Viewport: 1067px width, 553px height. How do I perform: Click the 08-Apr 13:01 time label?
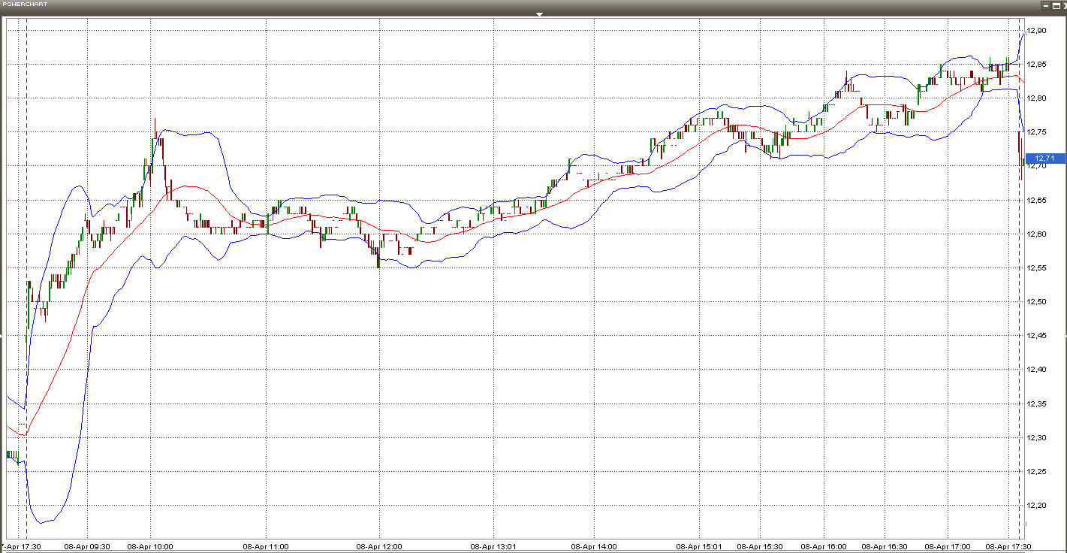click(x=493, y=547)
